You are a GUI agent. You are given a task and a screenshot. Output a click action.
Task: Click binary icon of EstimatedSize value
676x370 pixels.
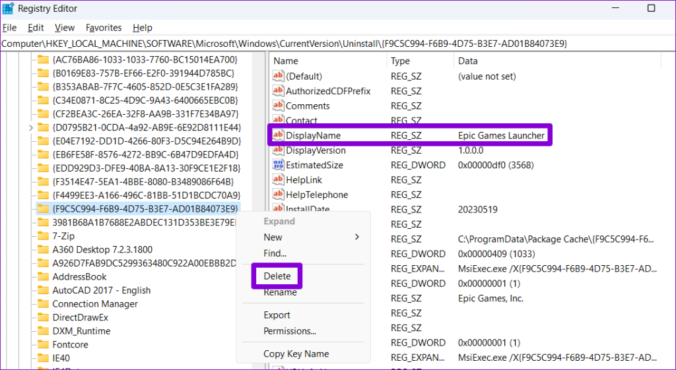(x=278, y=165)
